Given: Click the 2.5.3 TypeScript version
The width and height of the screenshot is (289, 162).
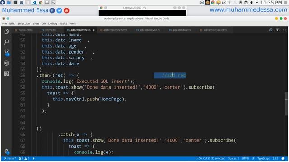Looking at the screenshot, I should pos(275,158).
